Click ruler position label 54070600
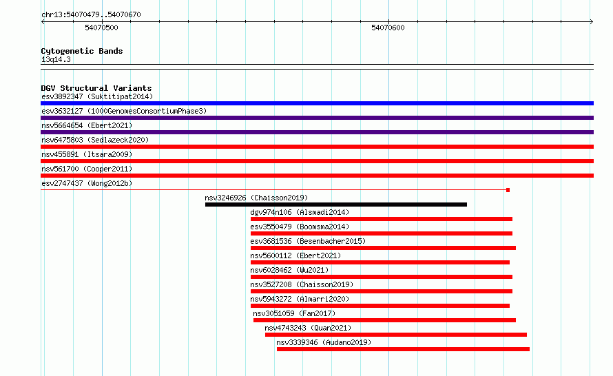613x376 pixels. point(388,28)
